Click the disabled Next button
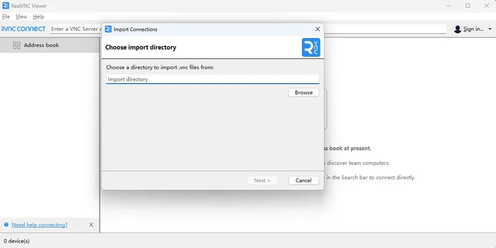Screen dimensions: 496x248 coord(262,181)
